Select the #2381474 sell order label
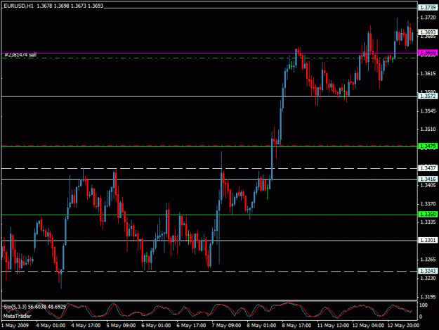The width and height of the screenshot is (439, 330). tap(20, 55)
